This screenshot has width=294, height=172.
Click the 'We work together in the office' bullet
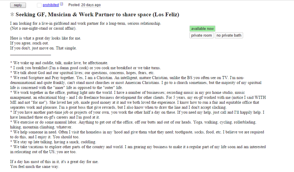[x=138, y=100]
